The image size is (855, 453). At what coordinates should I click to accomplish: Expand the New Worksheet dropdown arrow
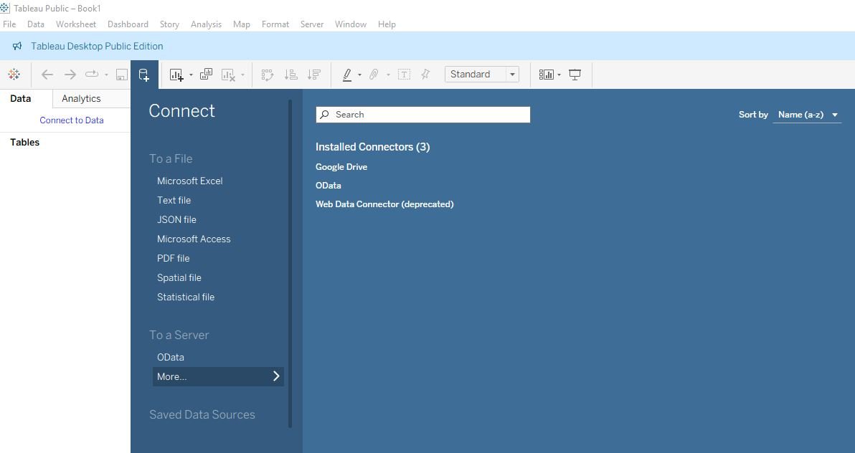(191, 75)
